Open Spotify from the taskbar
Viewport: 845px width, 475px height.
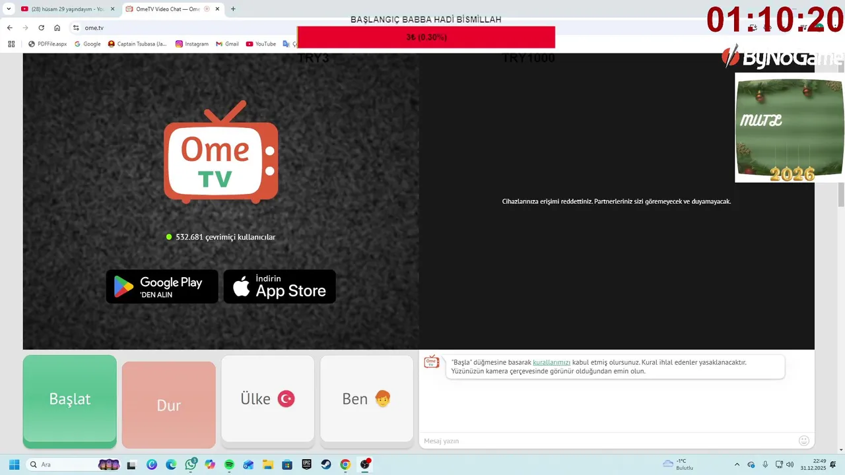click(x=229, y=464)
